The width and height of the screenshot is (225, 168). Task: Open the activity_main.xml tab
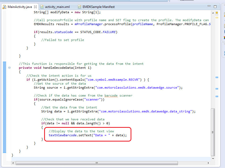coord(57,7)
